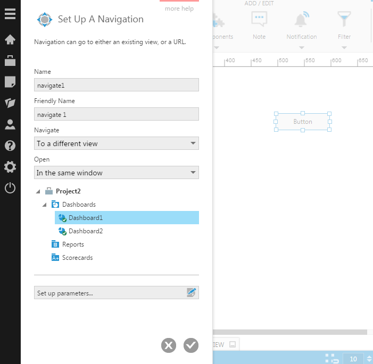Viewport: 373px width, 364px height.
Task: Collapse the Project2 tree node
Action: (x=38, y=191)
